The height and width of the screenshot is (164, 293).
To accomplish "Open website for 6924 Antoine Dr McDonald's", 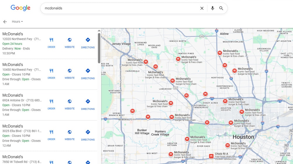I will tap(69, 104).
